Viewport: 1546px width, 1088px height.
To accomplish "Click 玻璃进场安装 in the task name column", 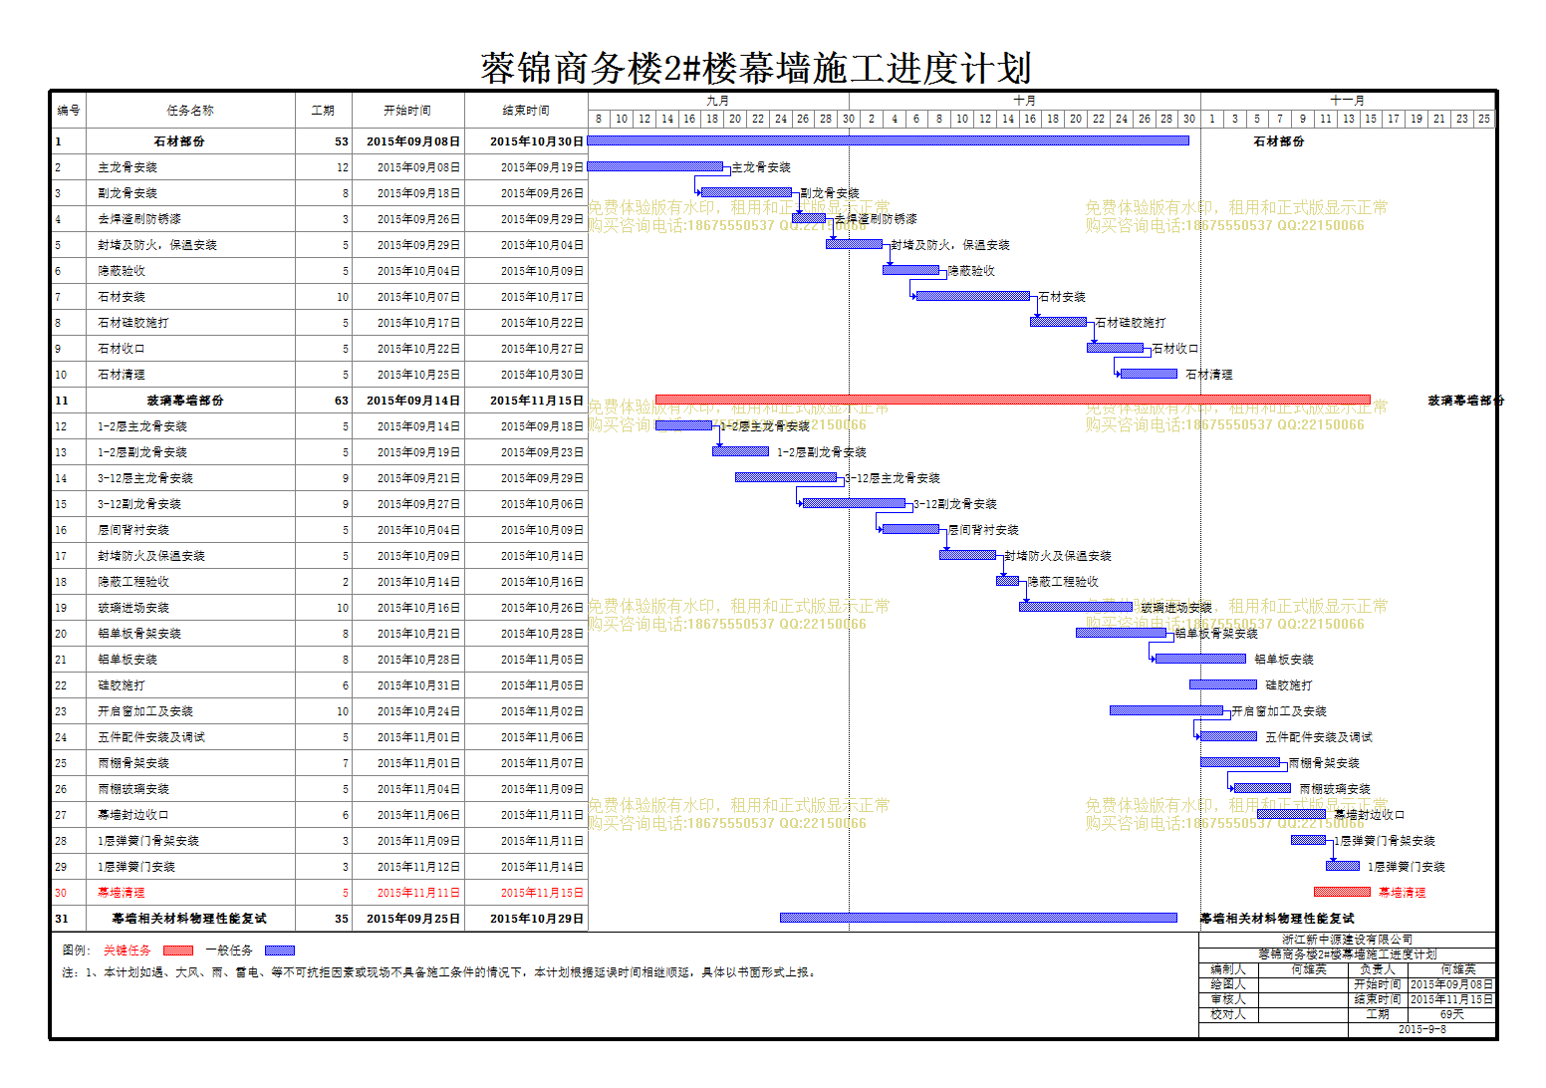I will point(133,608).
